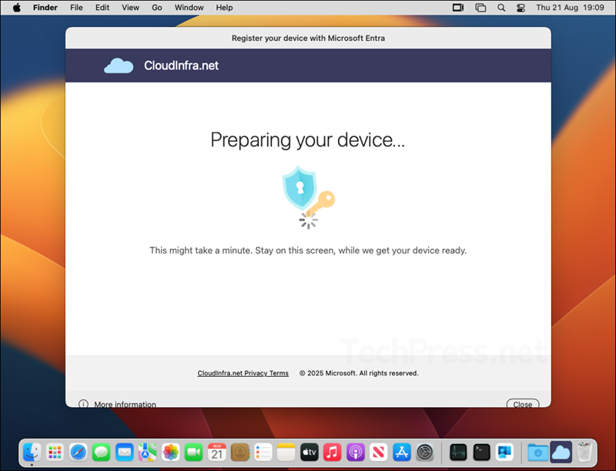616x471 pixels.
Task: Open the Window menu
Action: pos(189,8)
